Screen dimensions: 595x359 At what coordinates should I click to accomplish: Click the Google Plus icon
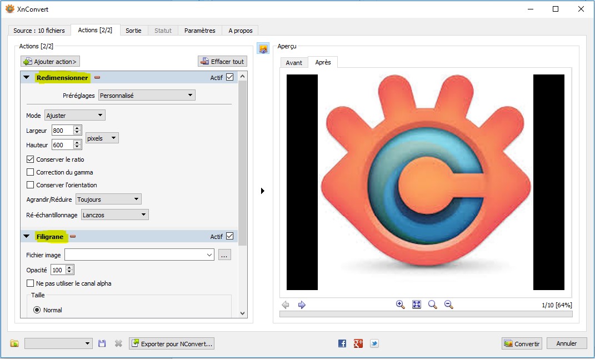coord(358,343)
